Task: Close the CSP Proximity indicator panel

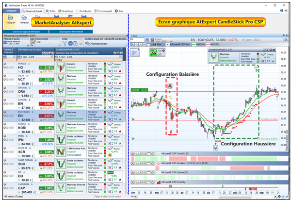Action: [x=152, y=182]
